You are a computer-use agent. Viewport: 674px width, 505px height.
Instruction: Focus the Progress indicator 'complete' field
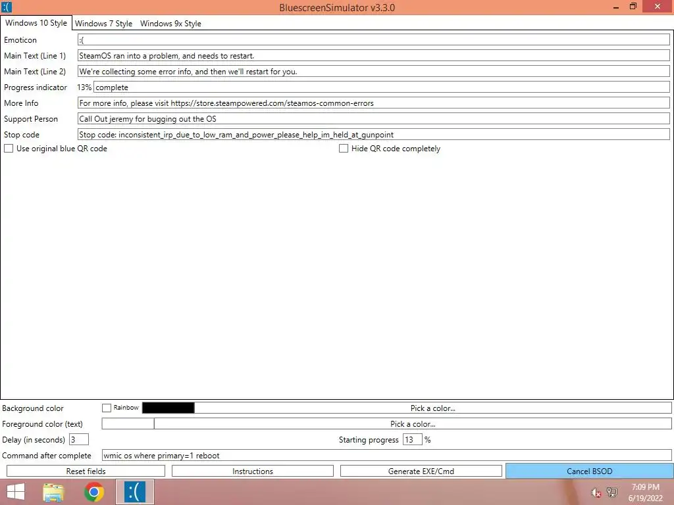(382, 87)
